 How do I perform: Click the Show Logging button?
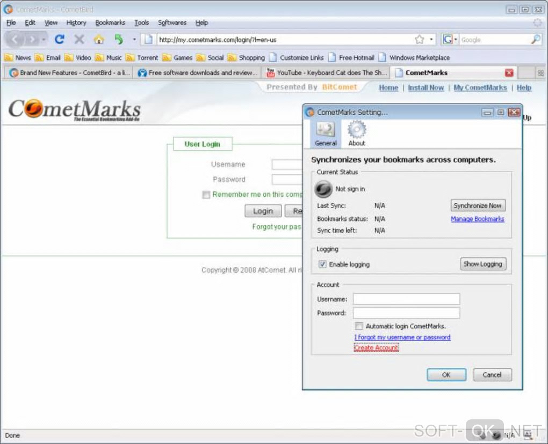click(x=482, y=264)
